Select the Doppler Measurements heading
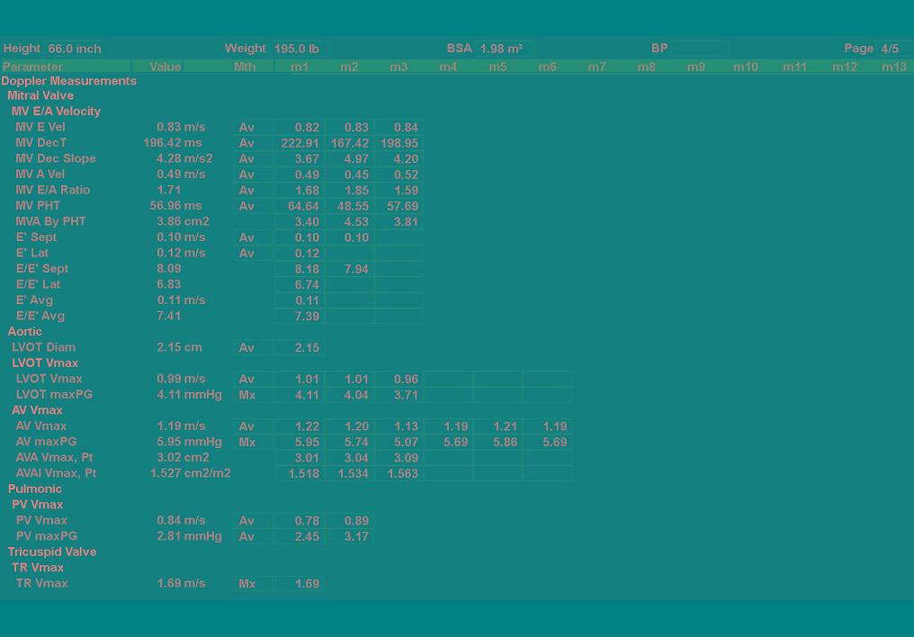The height and width of the screenshot is (637, 914). pos(69,81)
